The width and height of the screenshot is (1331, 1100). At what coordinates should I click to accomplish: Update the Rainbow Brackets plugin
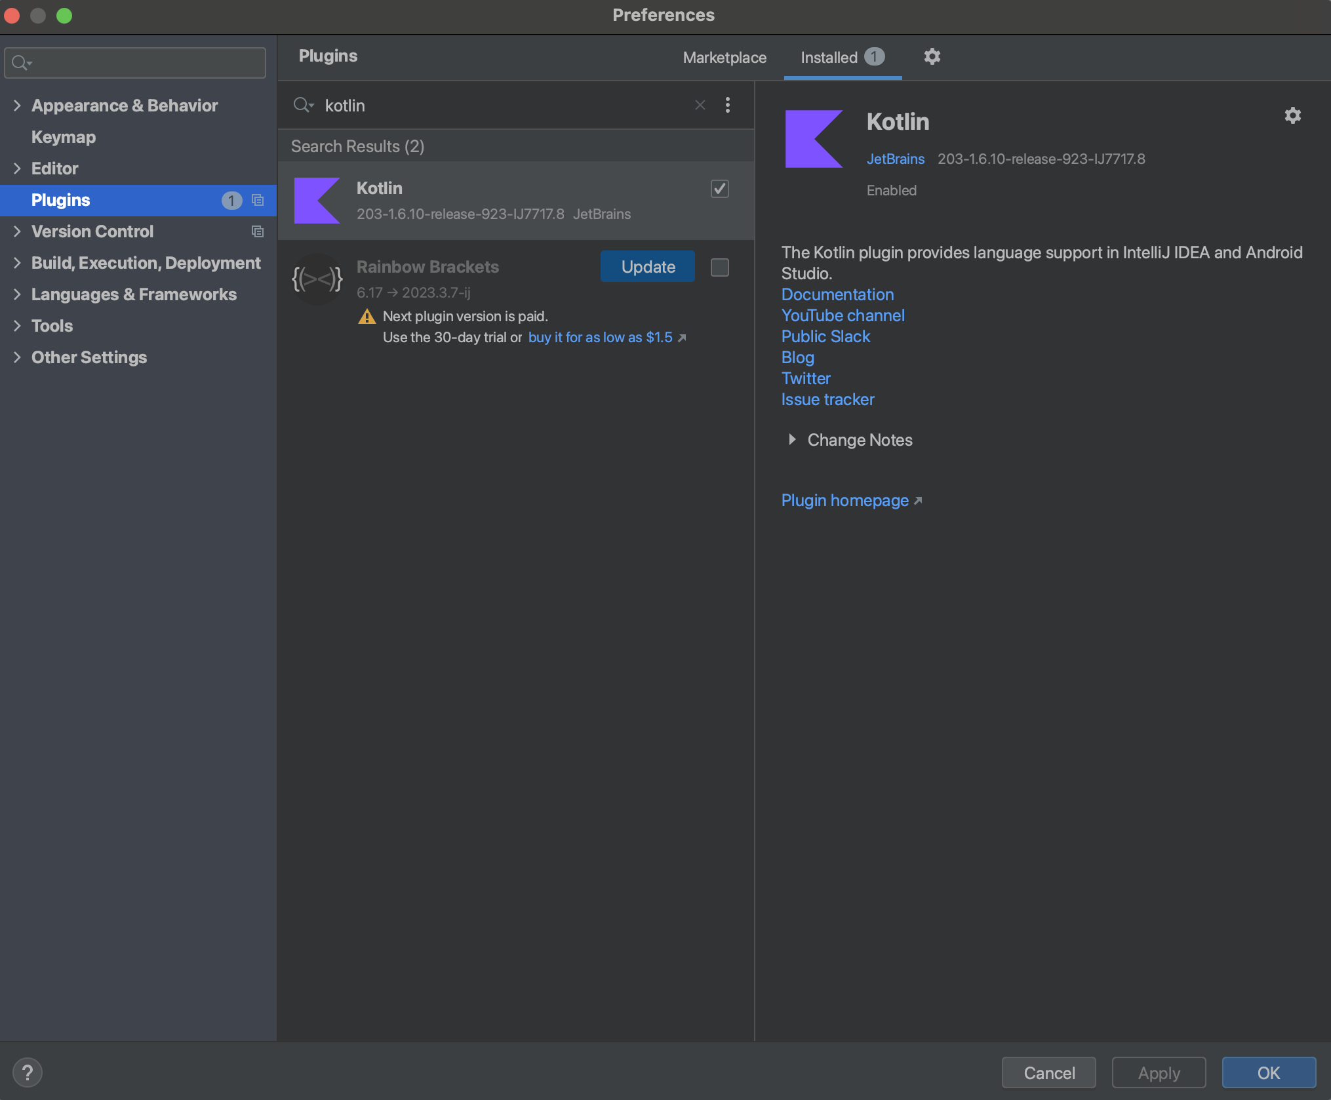647,266
